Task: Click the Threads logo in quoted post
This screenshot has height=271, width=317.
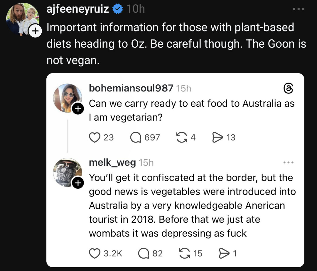Action: pos(289,88)
